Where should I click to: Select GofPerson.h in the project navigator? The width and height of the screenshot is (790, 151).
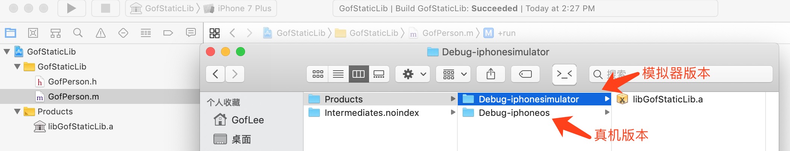click(72, 81)
